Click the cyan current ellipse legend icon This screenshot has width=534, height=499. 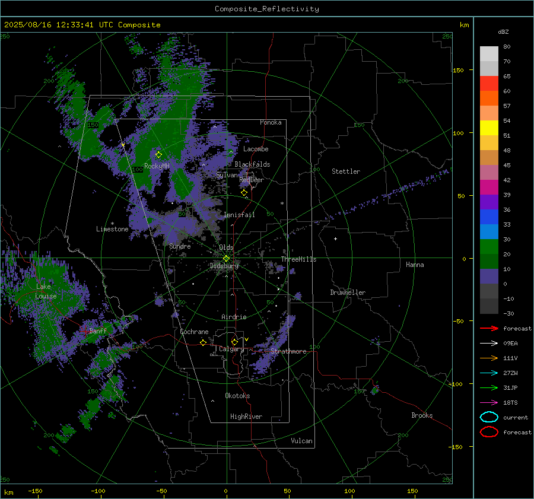click(x=489, y=417)
